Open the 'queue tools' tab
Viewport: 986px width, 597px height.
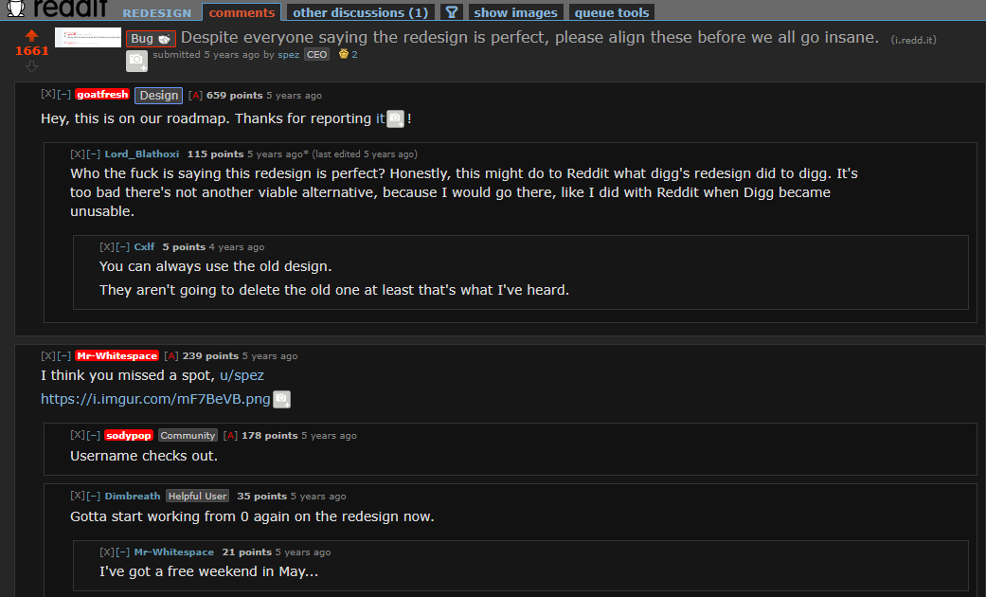point(612,12)
